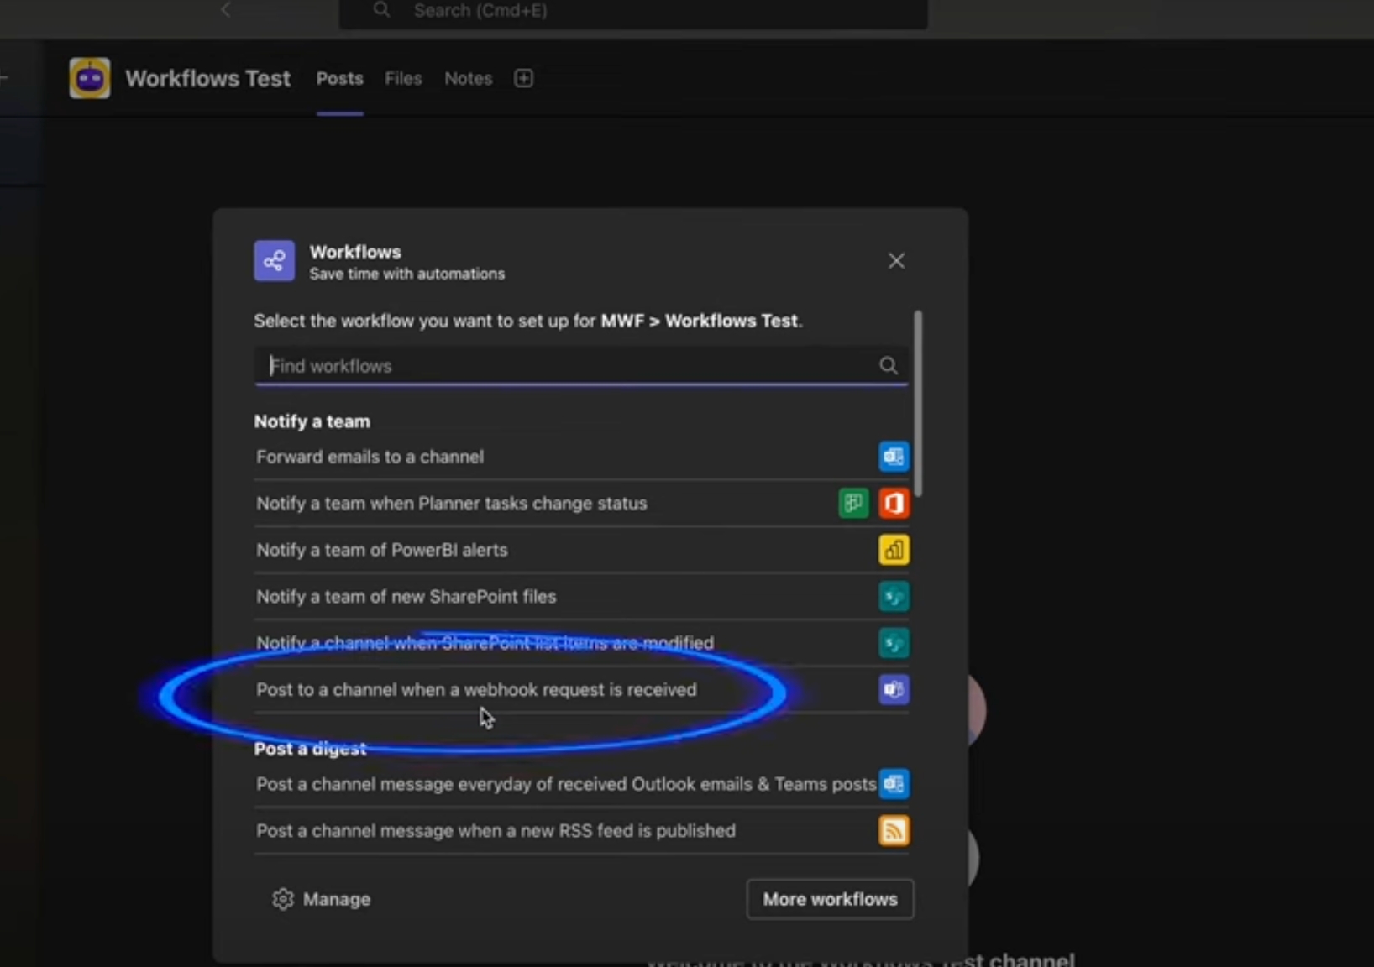Switch to the Files tab

click(x=403, y=79)
